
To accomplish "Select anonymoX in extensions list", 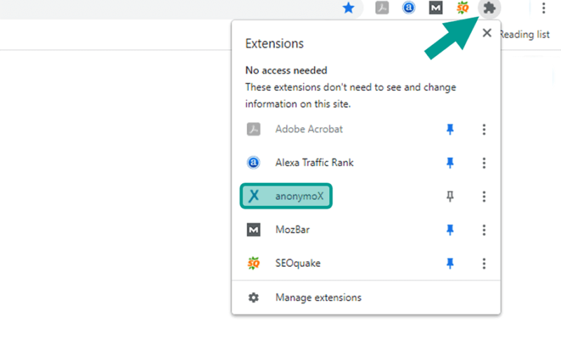I will [286, 196].
